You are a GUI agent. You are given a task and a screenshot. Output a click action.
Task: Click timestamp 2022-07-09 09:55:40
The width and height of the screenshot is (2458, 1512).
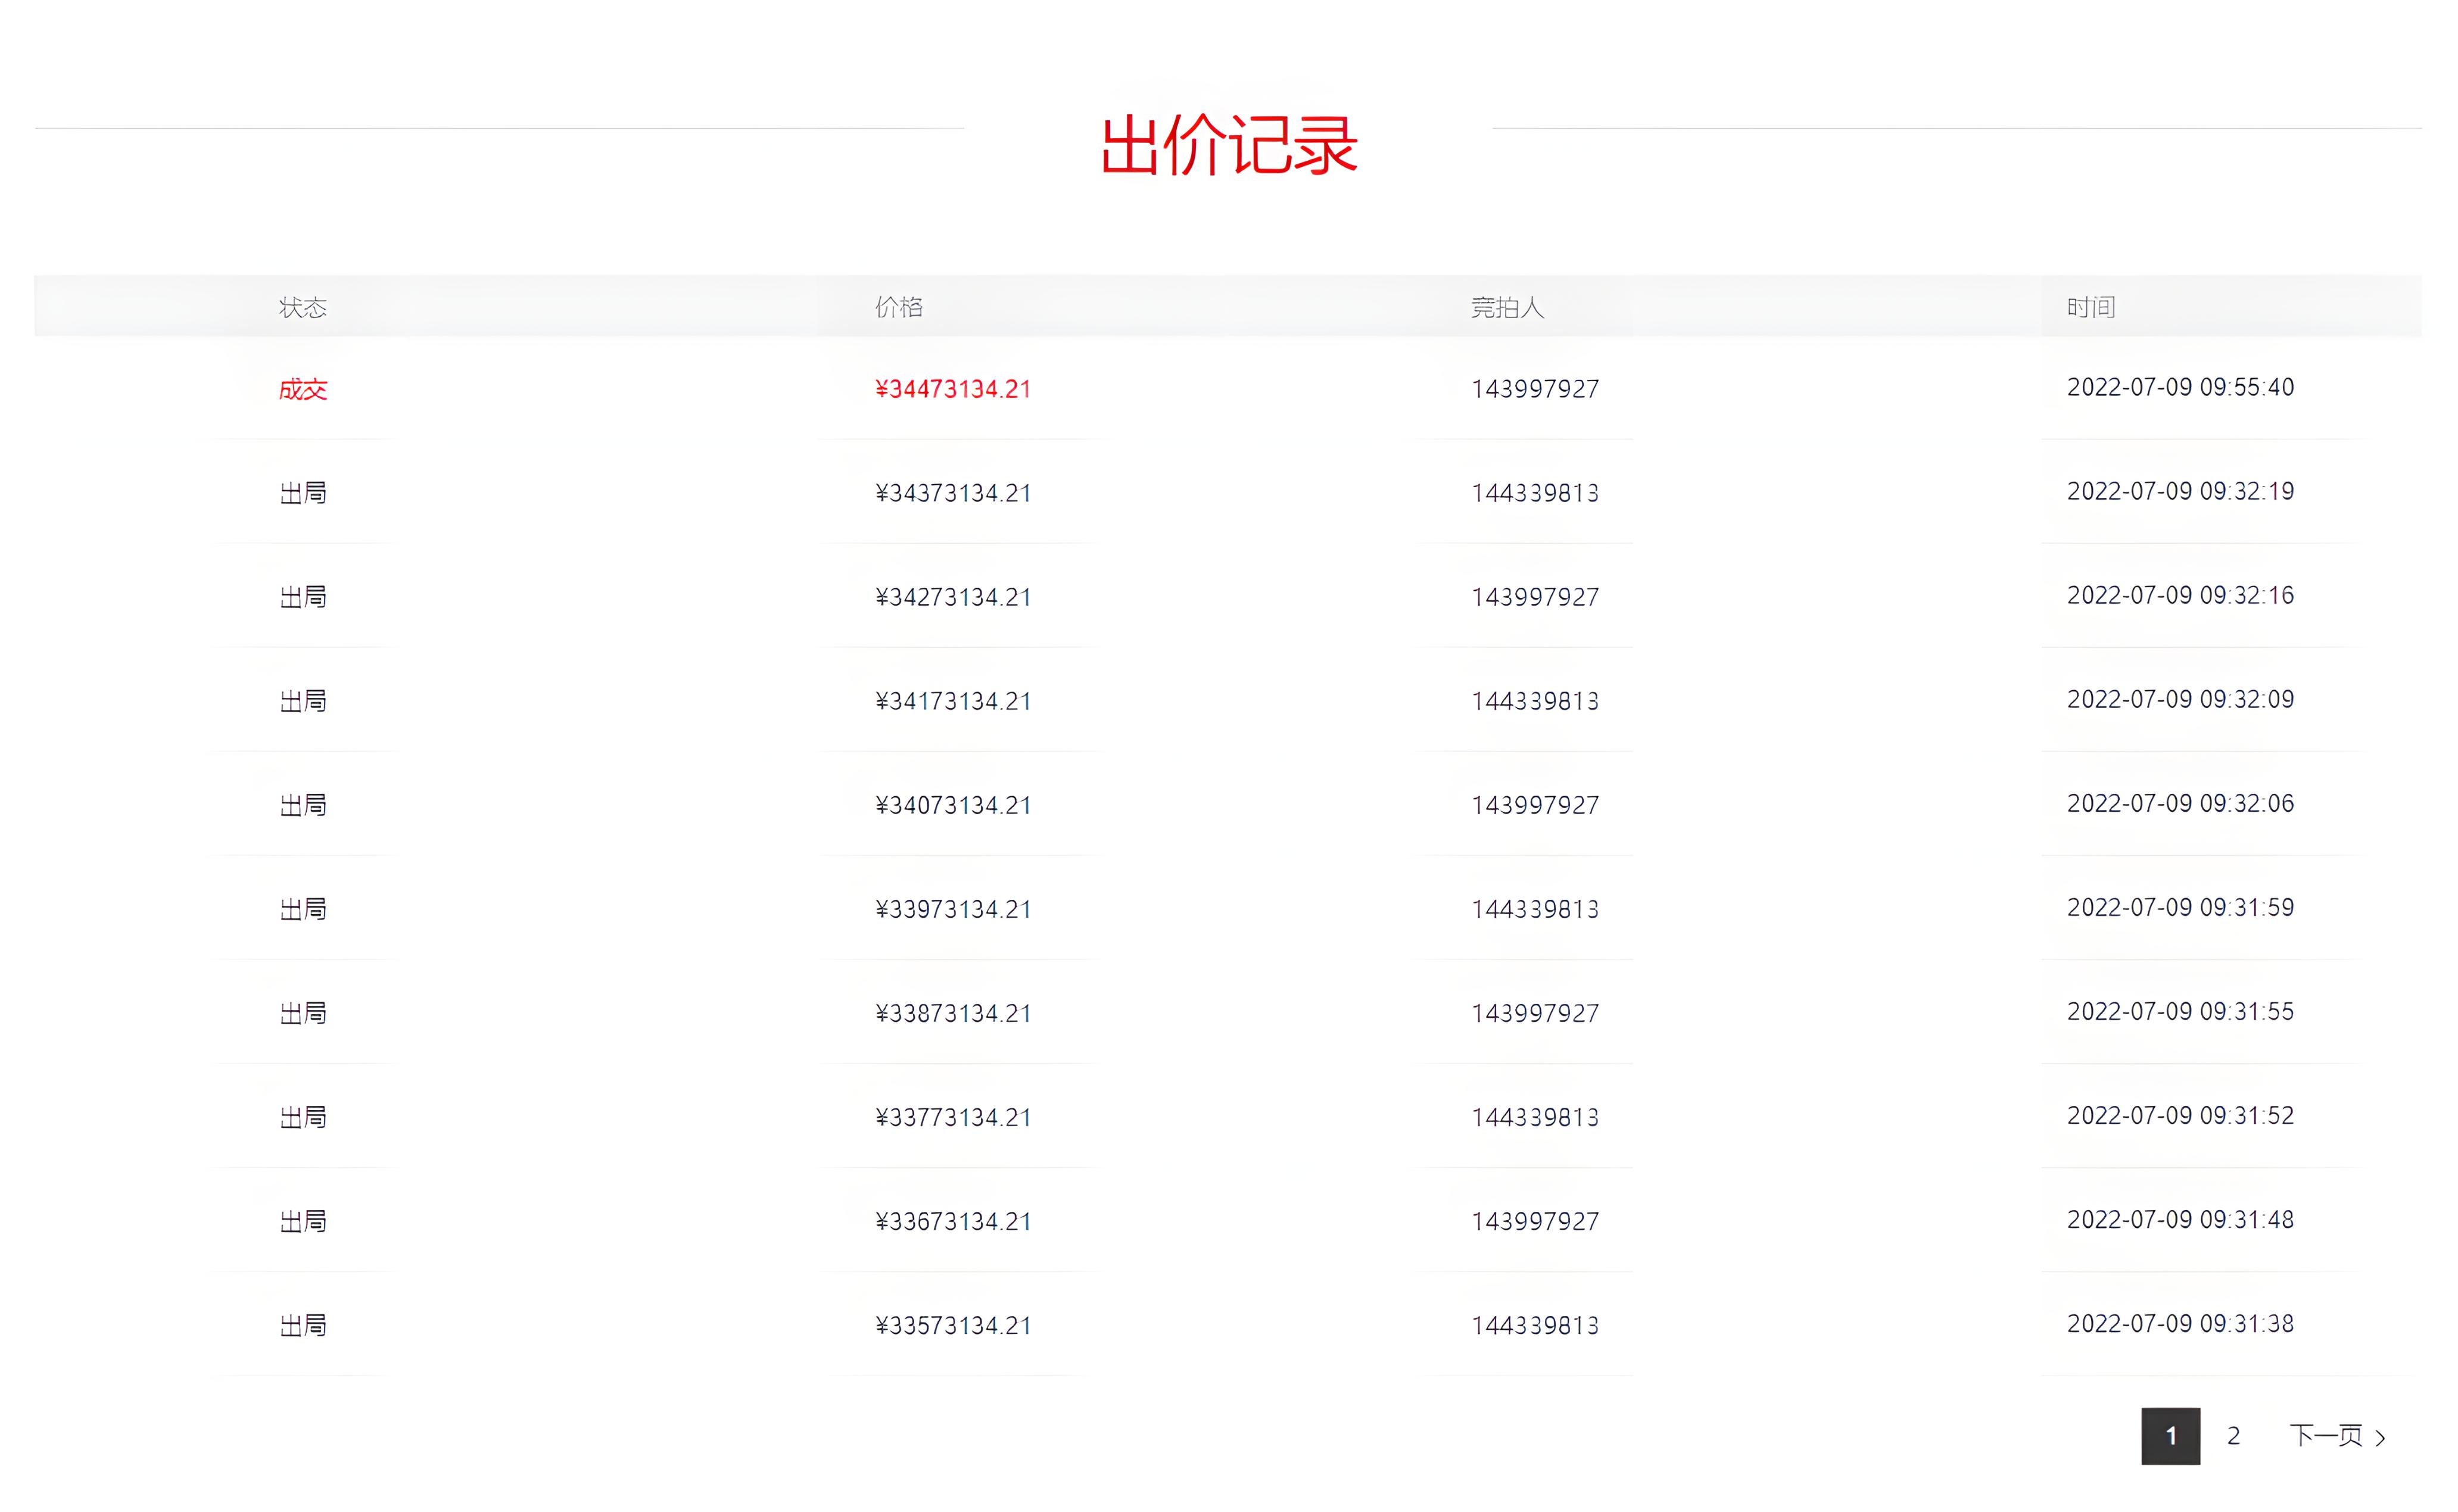point(2180,387)
